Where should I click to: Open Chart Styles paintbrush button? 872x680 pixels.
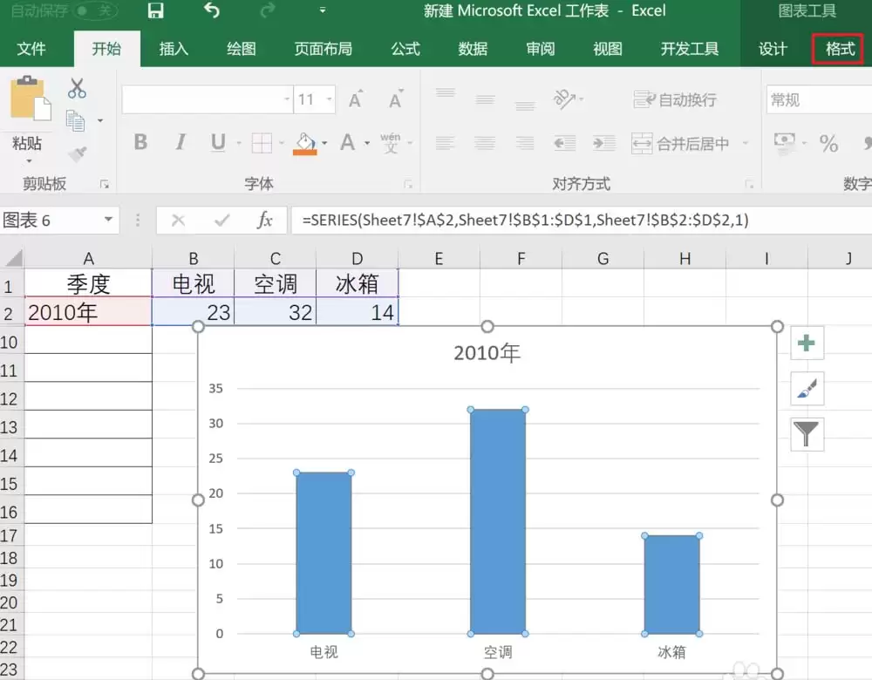point(807,389)
